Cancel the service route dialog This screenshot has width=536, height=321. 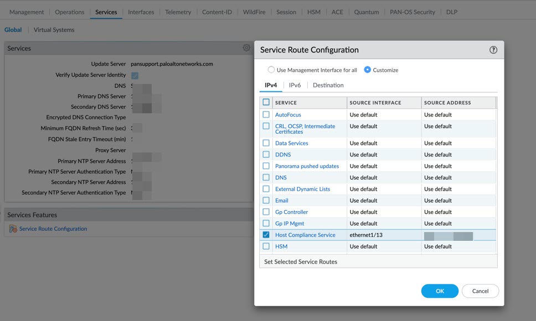[480, 291]
